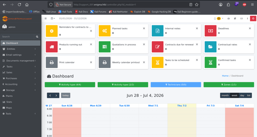Toggle the Zones (1/1) filter
Image resolution: width=257 pixels, height=137 pixels.
click(229, 85)
